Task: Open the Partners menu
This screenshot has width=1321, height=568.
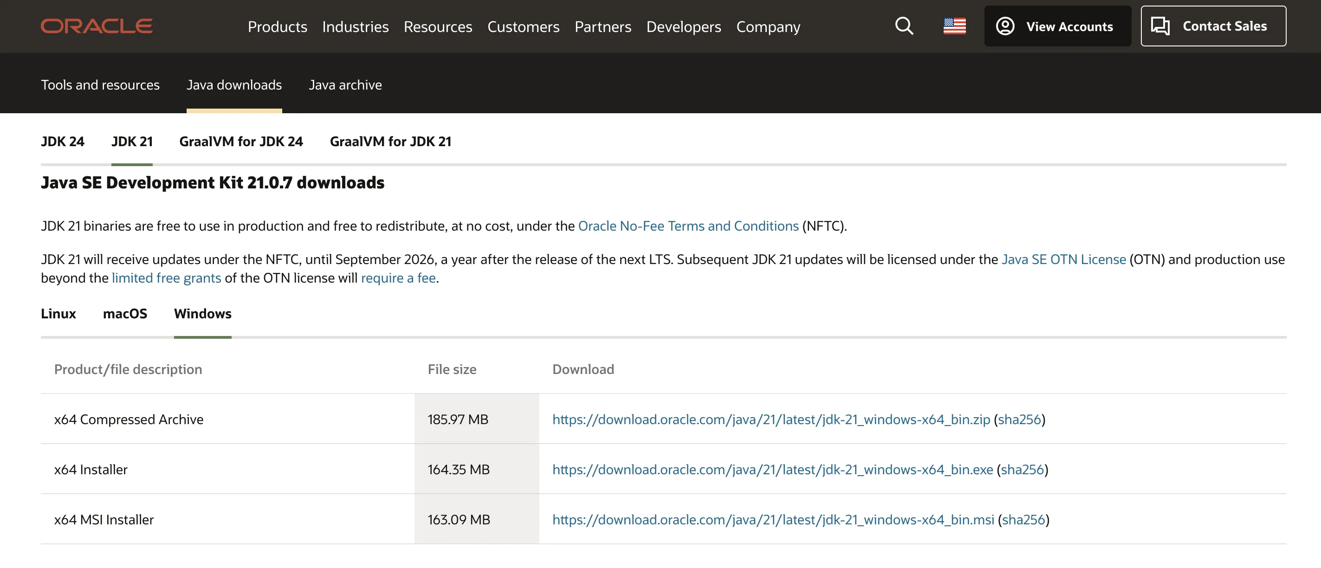Action: pos(603,26)
